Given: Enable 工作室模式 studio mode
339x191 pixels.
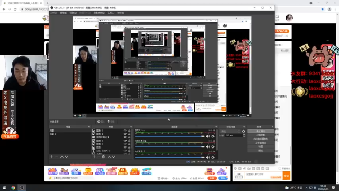Looking at the screenshot, I should (261, 143).
